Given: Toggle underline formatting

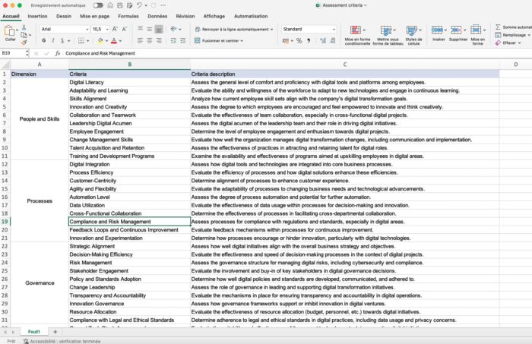Looking at the screenshot, I should [62, 41].
